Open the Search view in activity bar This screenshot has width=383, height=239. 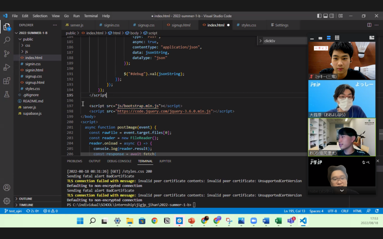7,40
